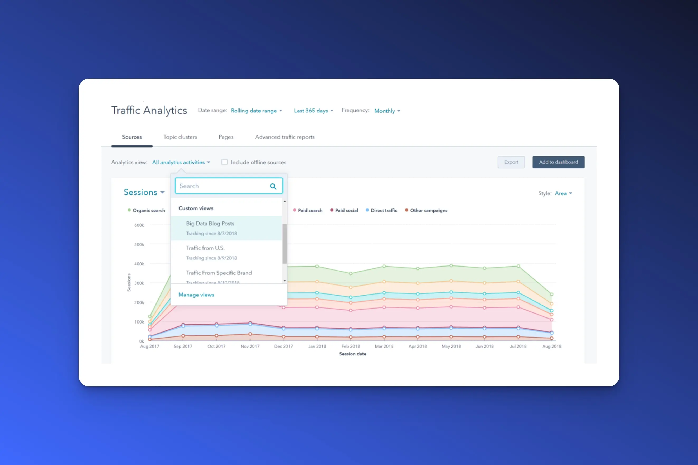The height and width of the screenshot is (465, 698).
Task: Switch to Advanced traffic reports tab
Action: point(285,137)
